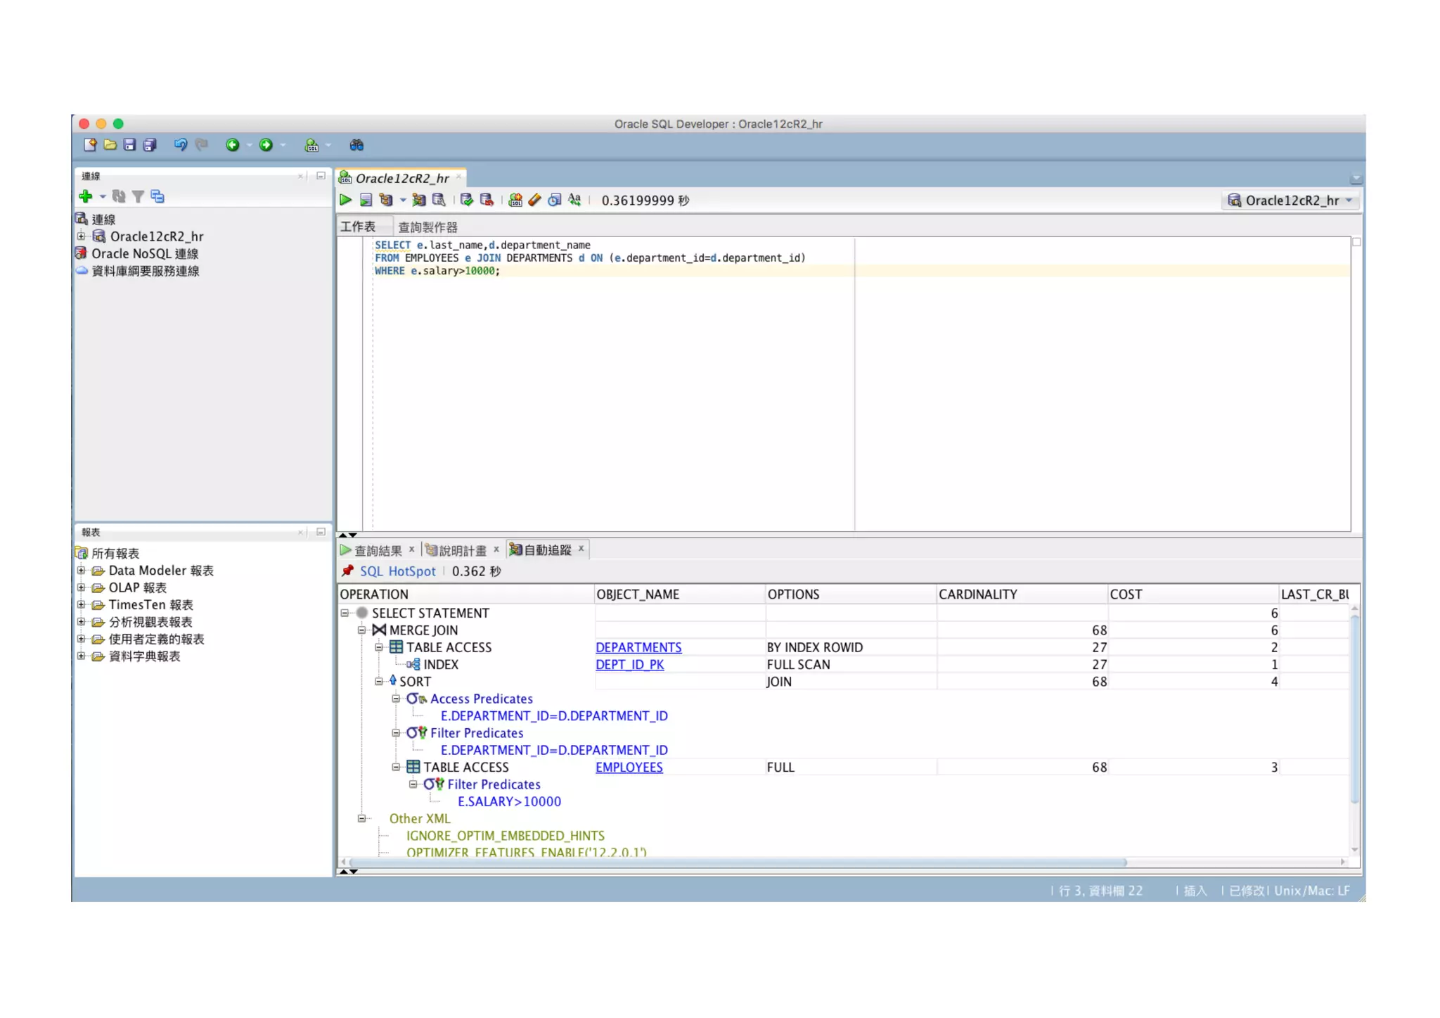This screenshot has width=1440, height=1018.
Task: Open the DEPT_ID_PK index link
Action: 629,664
